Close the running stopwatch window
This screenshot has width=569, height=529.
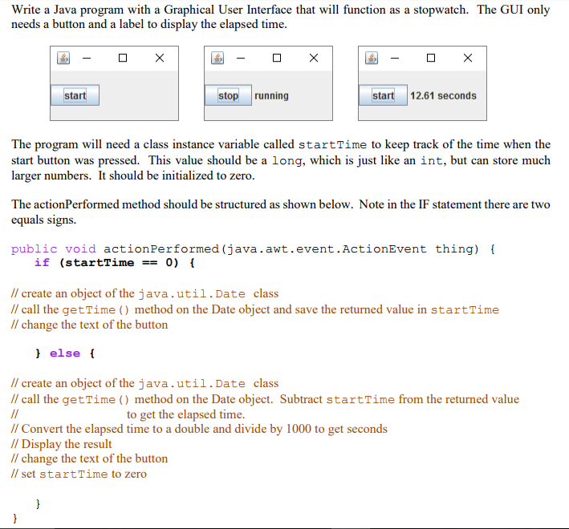(314, 58)
